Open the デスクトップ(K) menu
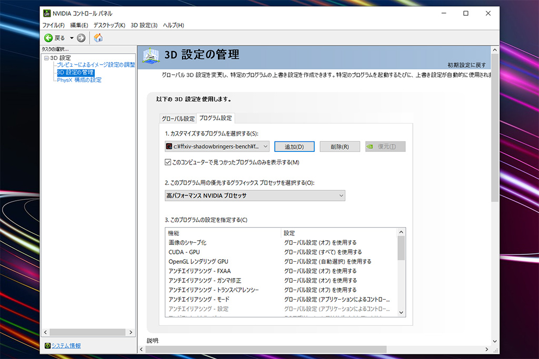Image resolution: width=539 pixels, height=359 pixels. [x=109, y=25]
